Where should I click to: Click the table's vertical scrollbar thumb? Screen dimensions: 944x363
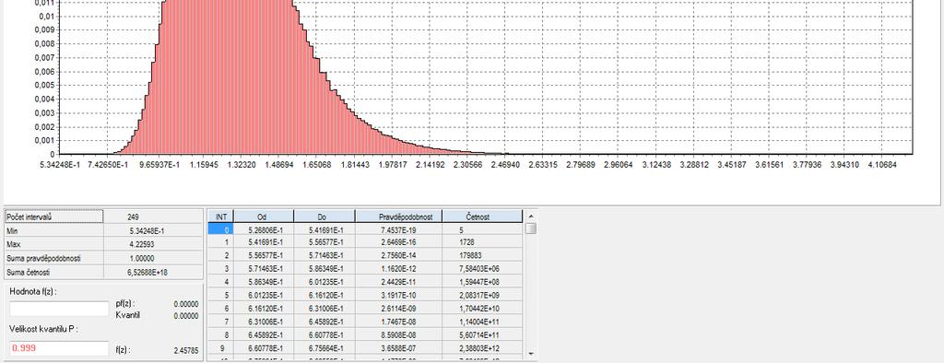[x=530, y=228]
